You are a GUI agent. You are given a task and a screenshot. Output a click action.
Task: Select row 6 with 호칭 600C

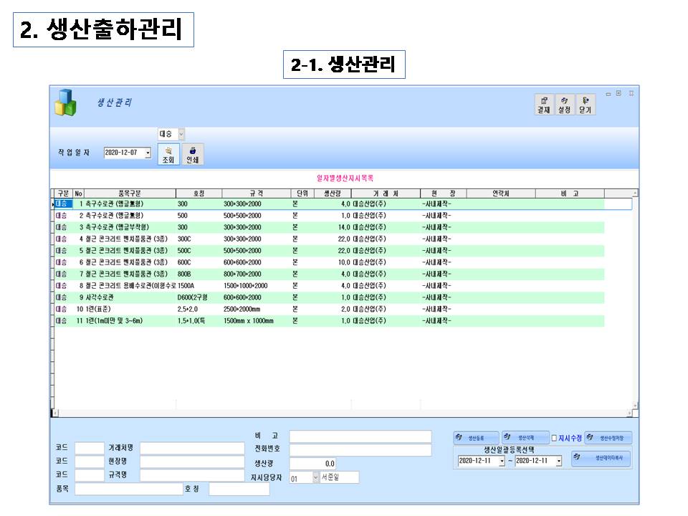pyautogui.click(x=329, y=262)
